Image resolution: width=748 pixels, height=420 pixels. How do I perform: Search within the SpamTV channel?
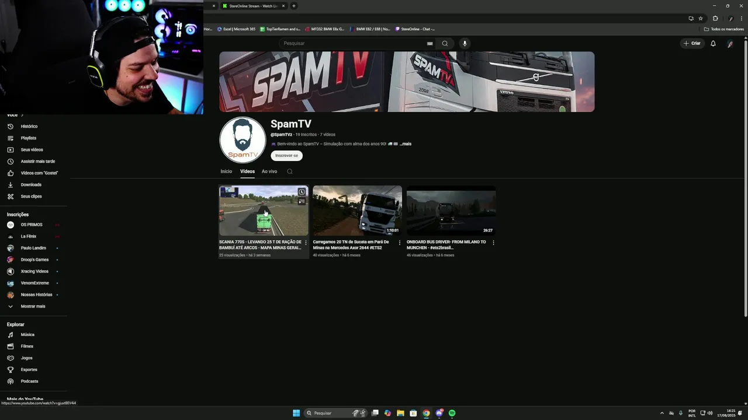pos(289,171)
